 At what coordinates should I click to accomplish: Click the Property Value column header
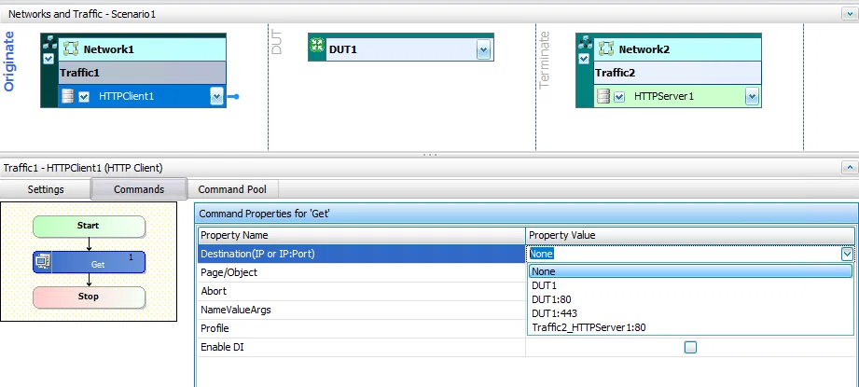click(x=690, y=235)
